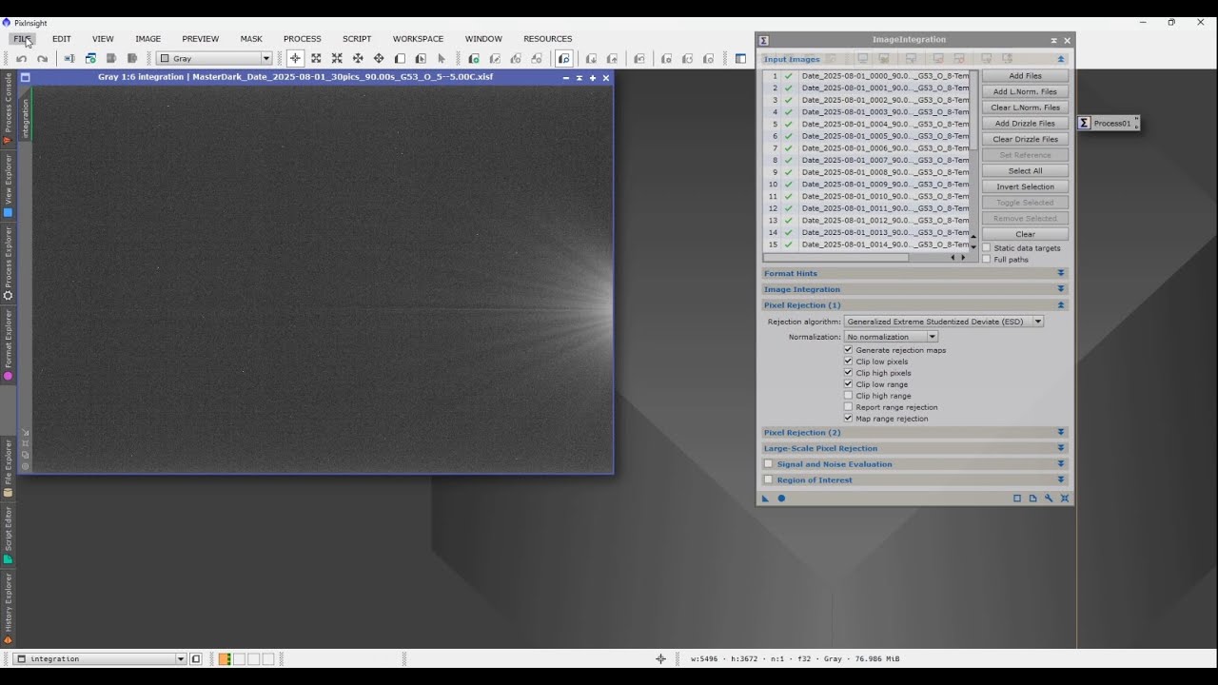Open the SCRIPT menu
Image resolution: width=1218 pixels, height=685 pixels.
click(x=357, y=39)
